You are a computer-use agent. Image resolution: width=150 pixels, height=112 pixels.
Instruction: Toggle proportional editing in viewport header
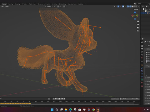(x=64, y=7)
